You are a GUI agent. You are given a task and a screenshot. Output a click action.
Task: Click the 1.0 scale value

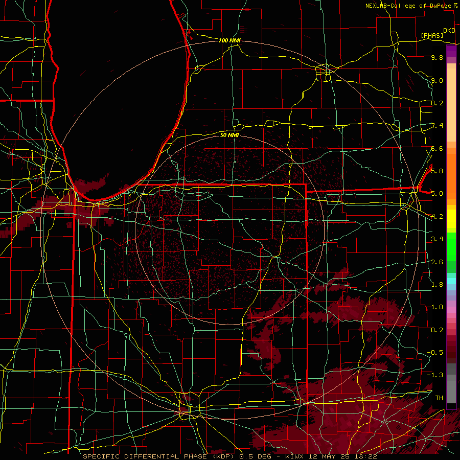(437, 307)
